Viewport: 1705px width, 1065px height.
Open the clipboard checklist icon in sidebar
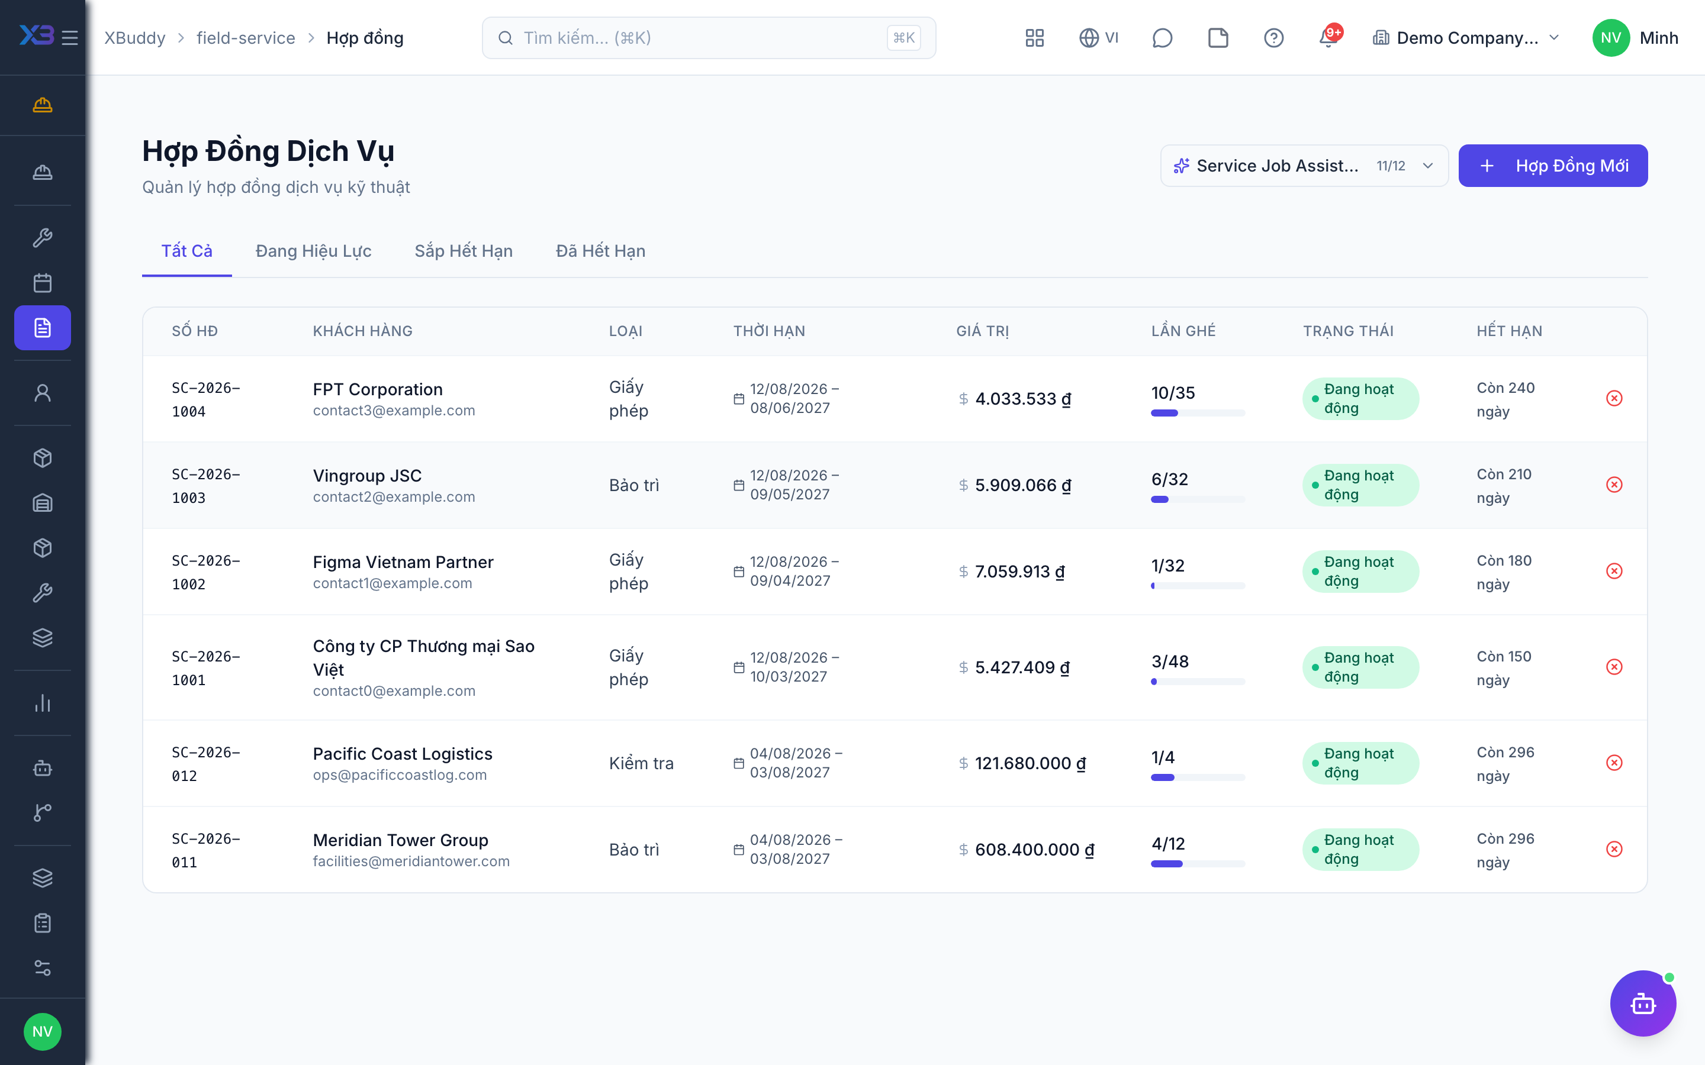tap(42, 923)
